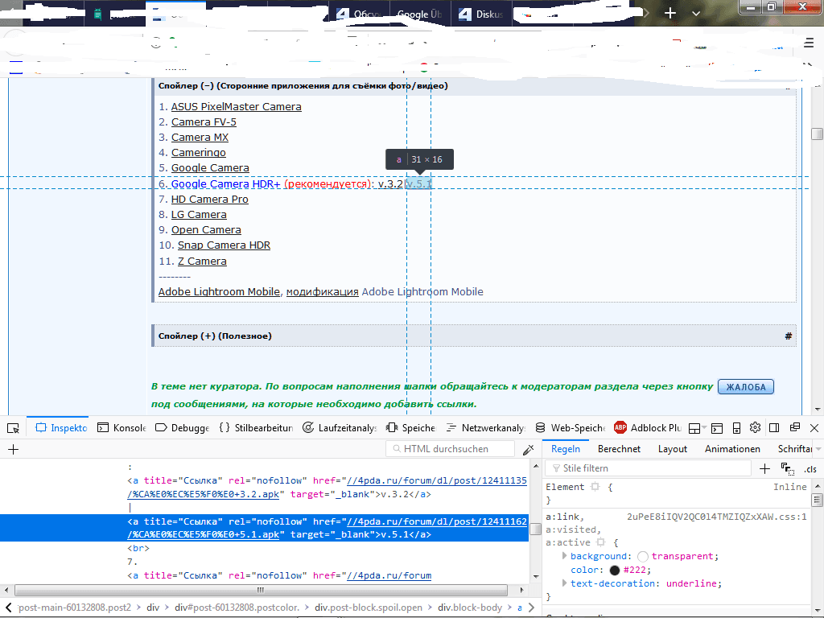Highlight elements matching Element selector
824x618 pixels.
click(x=595, y=487)
